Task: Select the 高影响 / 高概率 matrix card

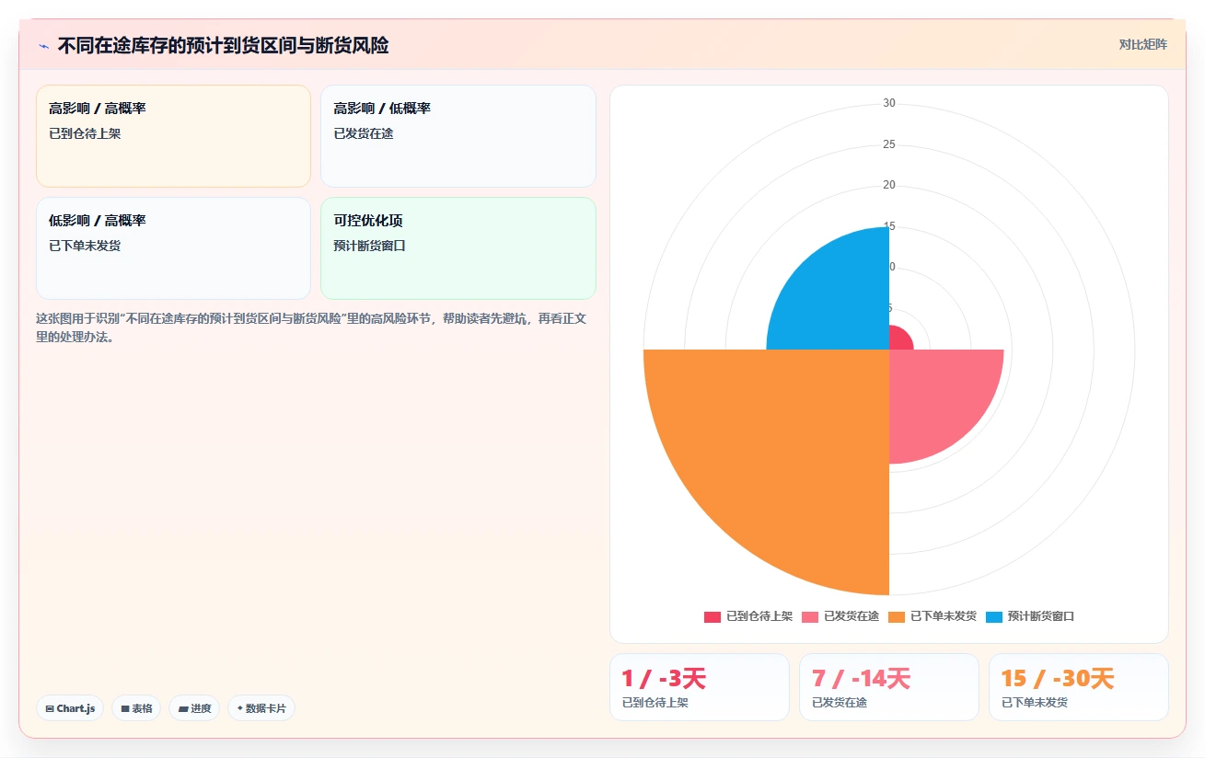Action: pyautogui.click(x=173, y=136)
